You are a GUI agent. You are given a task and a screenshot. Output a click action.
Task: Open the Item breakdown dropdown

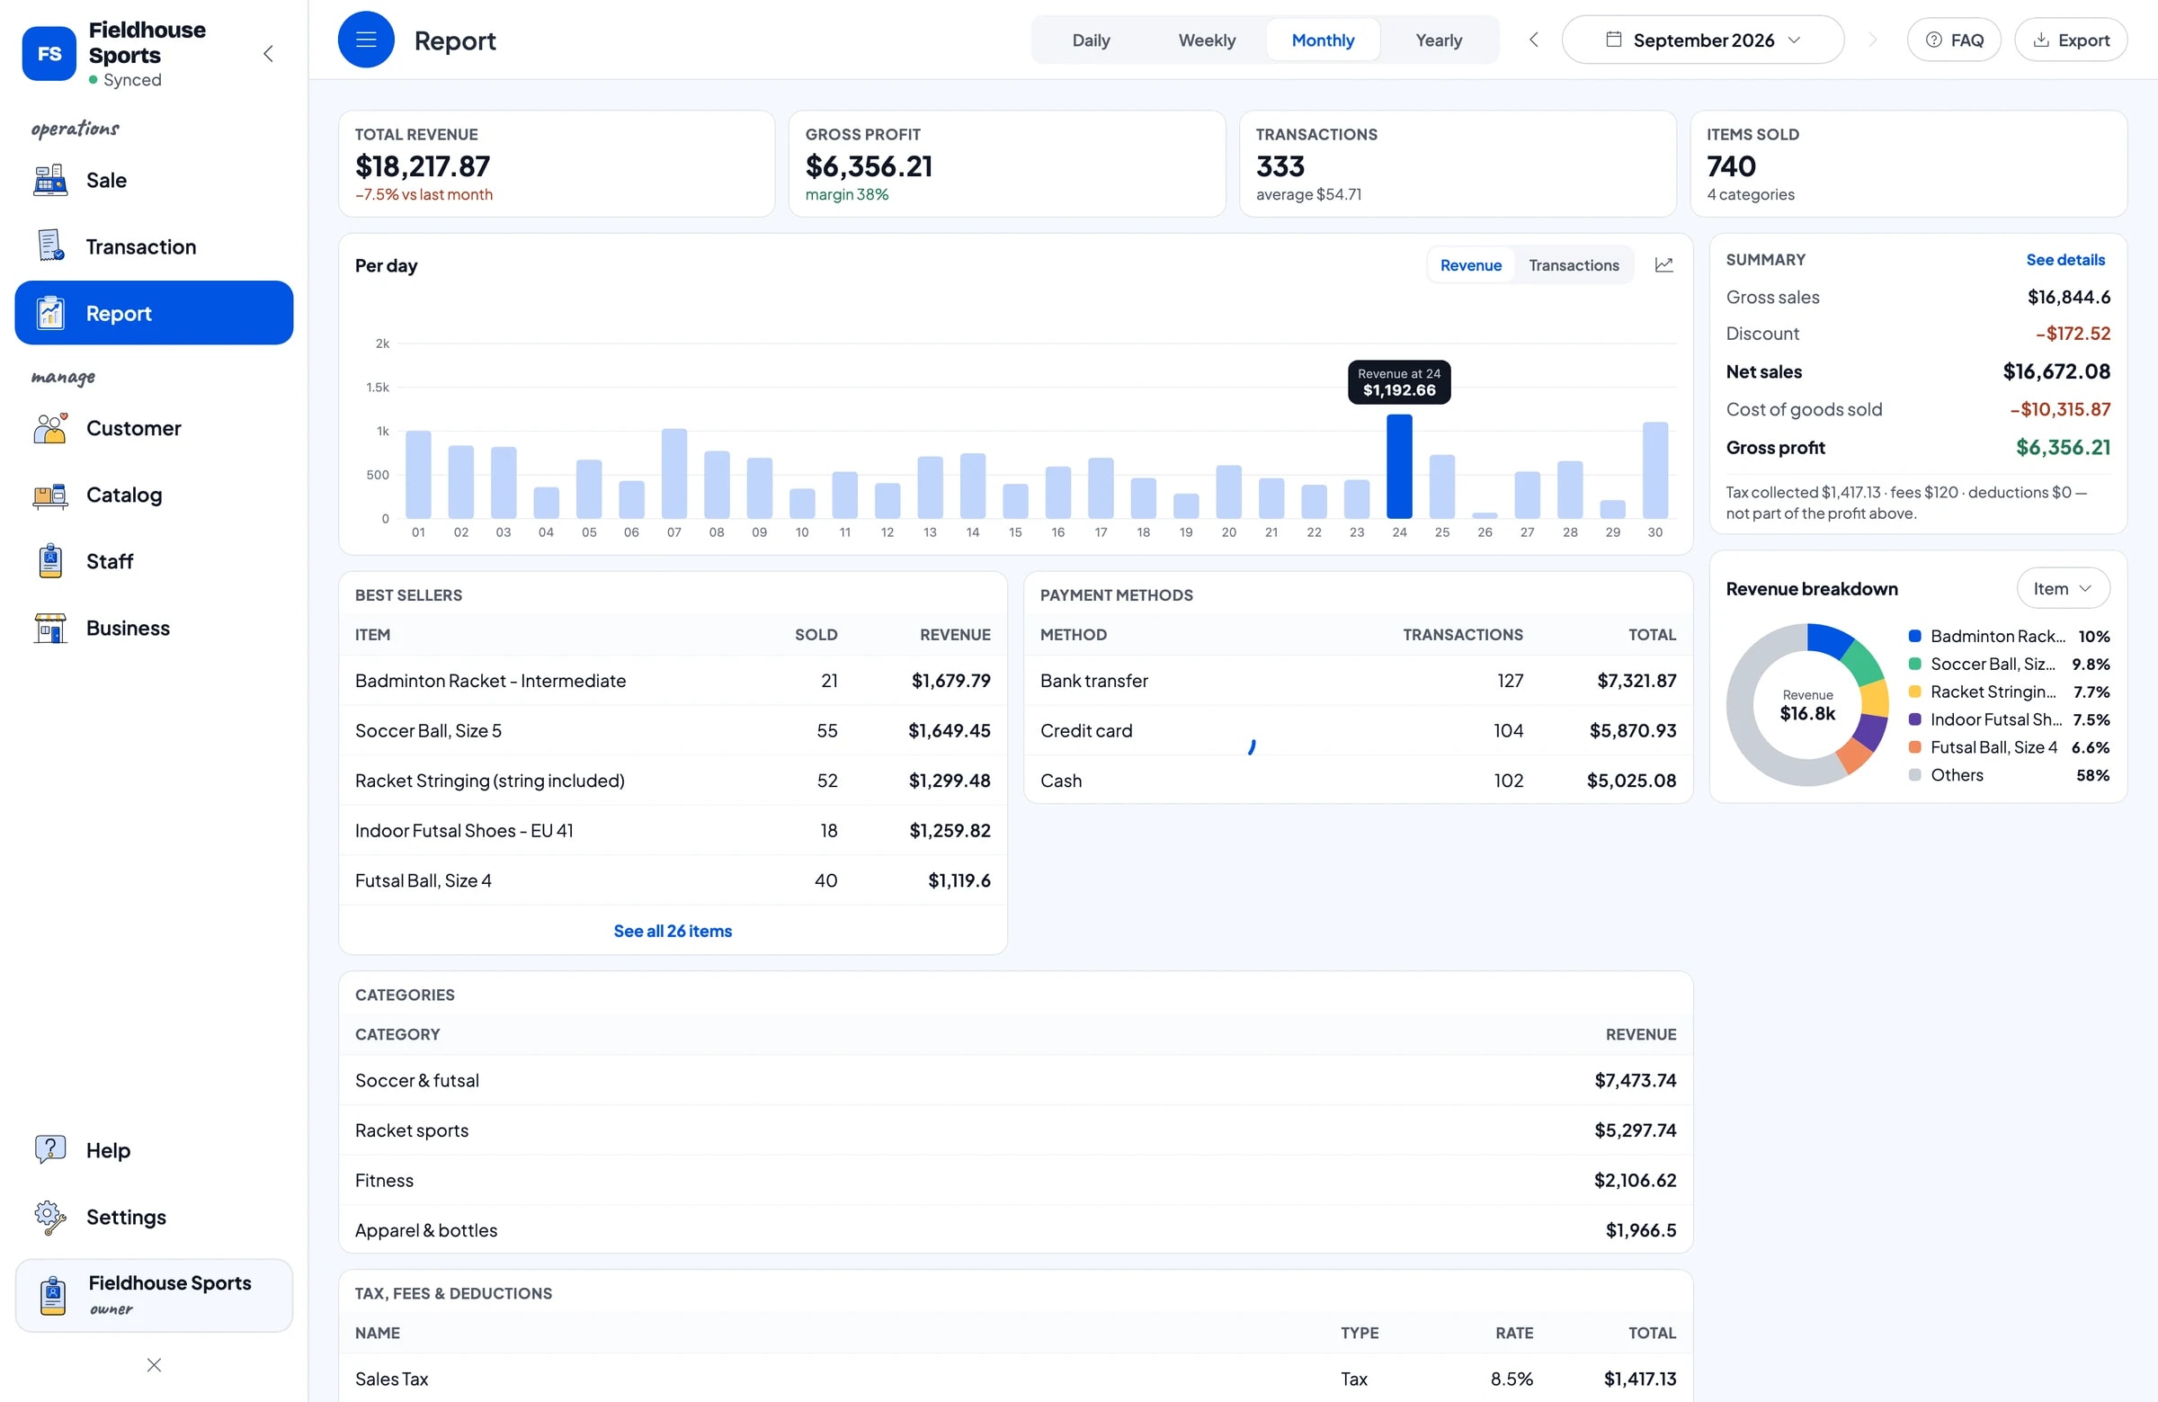point(2063,588)
